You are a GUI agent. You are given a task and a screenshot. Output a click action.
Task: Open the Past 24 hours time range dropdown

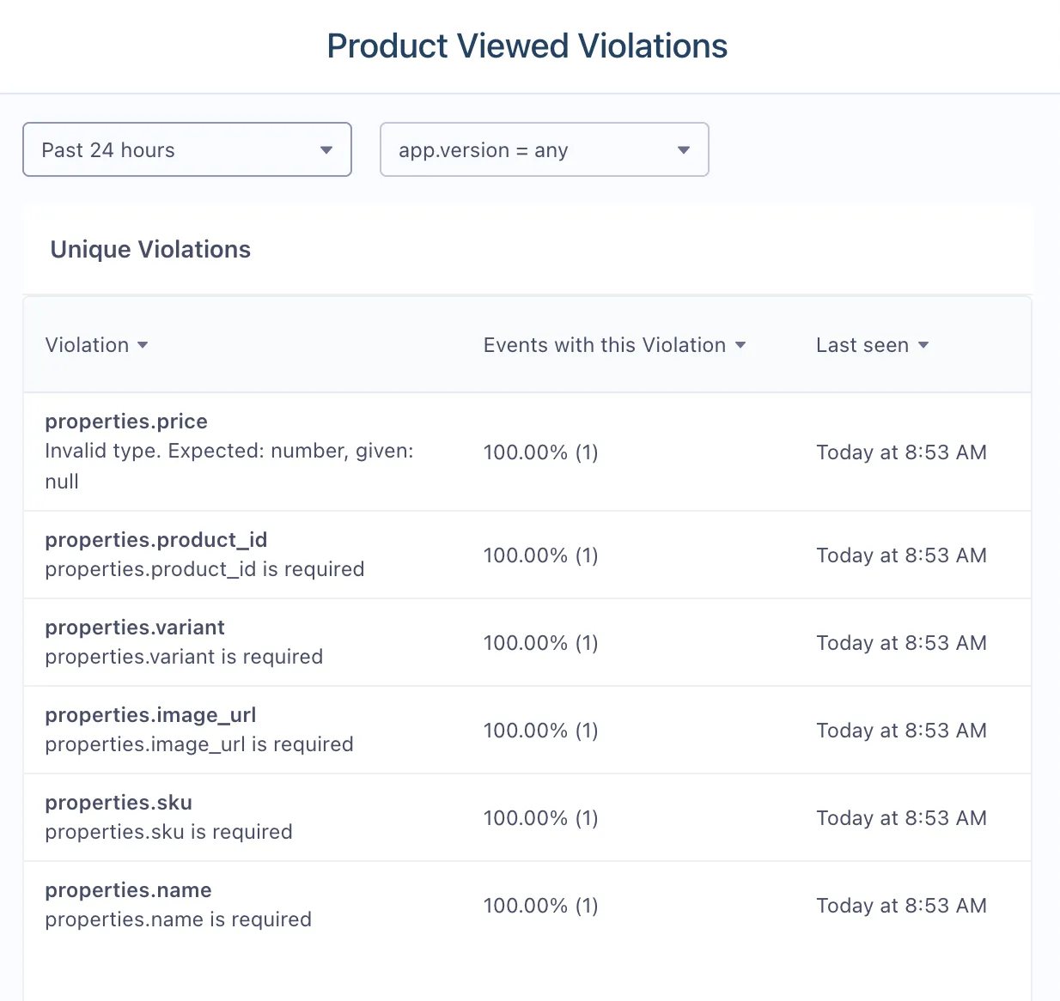click(187, 149)
